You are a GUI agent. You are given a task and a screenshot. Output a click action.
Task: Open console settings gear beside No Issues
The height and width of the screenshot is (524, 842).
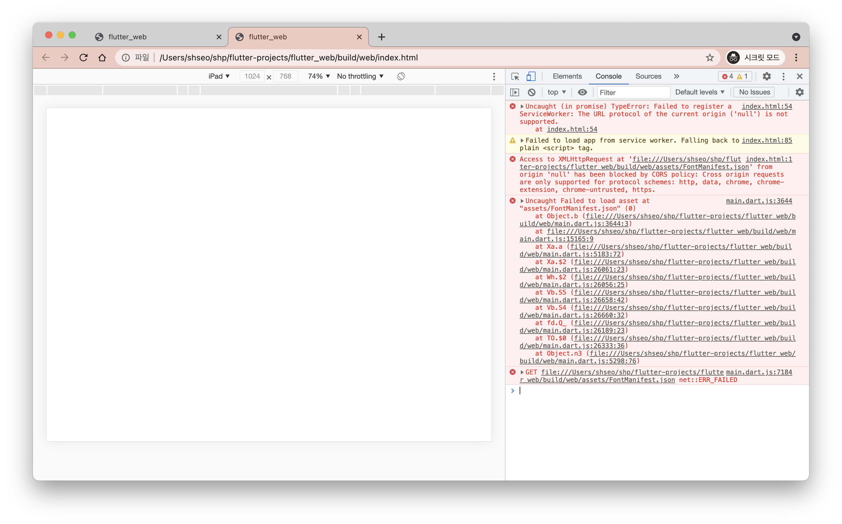coord(799,92)
